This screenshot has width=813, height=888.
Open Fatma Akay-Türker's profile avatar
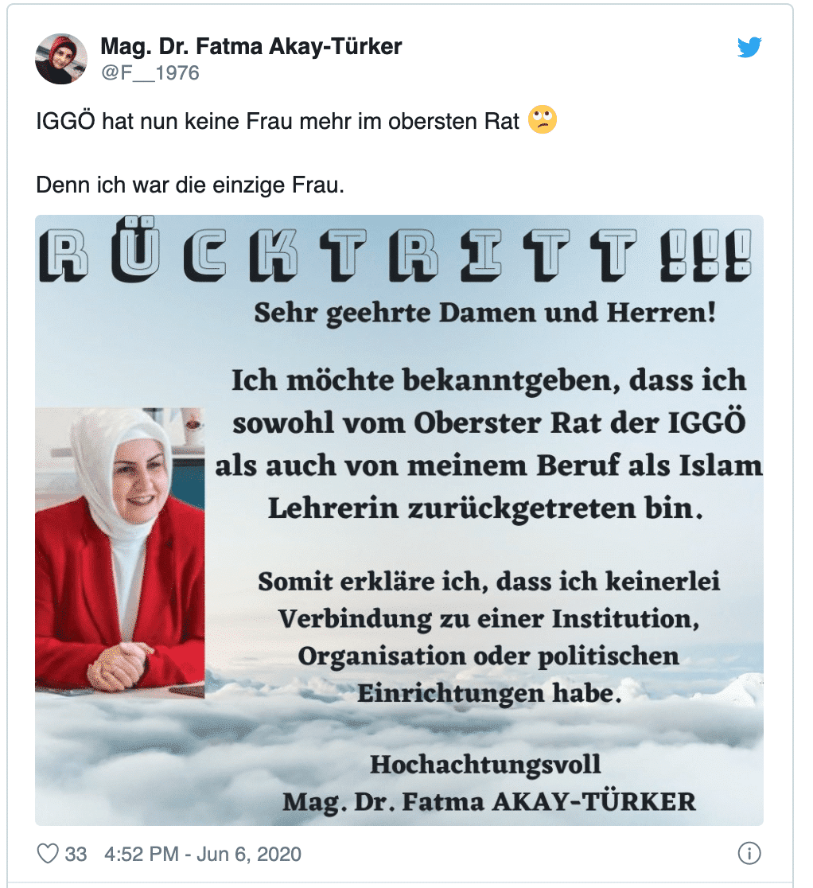pos(61,59)
